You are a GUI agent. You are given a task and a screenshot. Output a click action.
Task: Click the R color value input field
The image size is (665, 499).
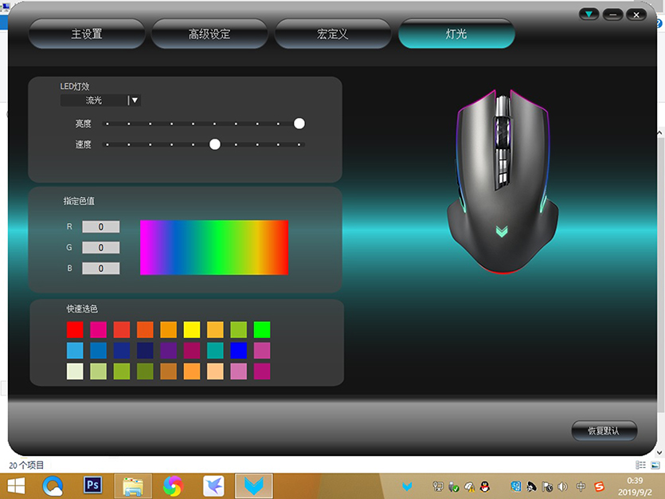101,227
